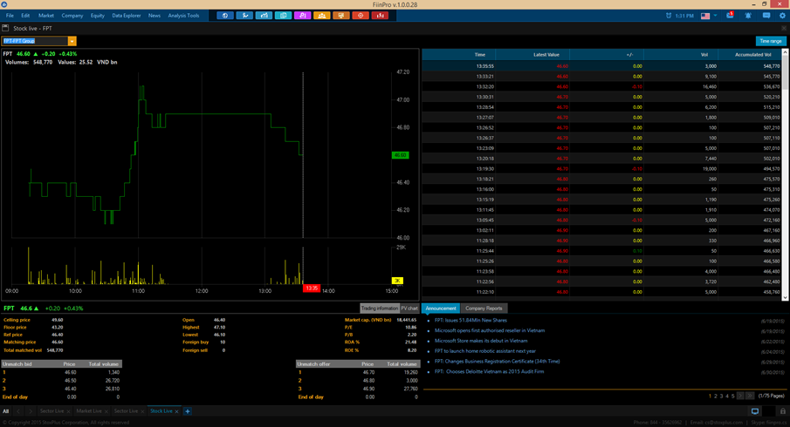Click the monitor screen icon in status bar
The height and width of the screenshot is (427, 790).
(755, 411)
